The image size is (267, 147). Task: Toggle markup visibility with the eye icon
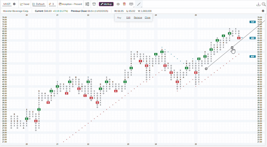click(x=118, y=4)
